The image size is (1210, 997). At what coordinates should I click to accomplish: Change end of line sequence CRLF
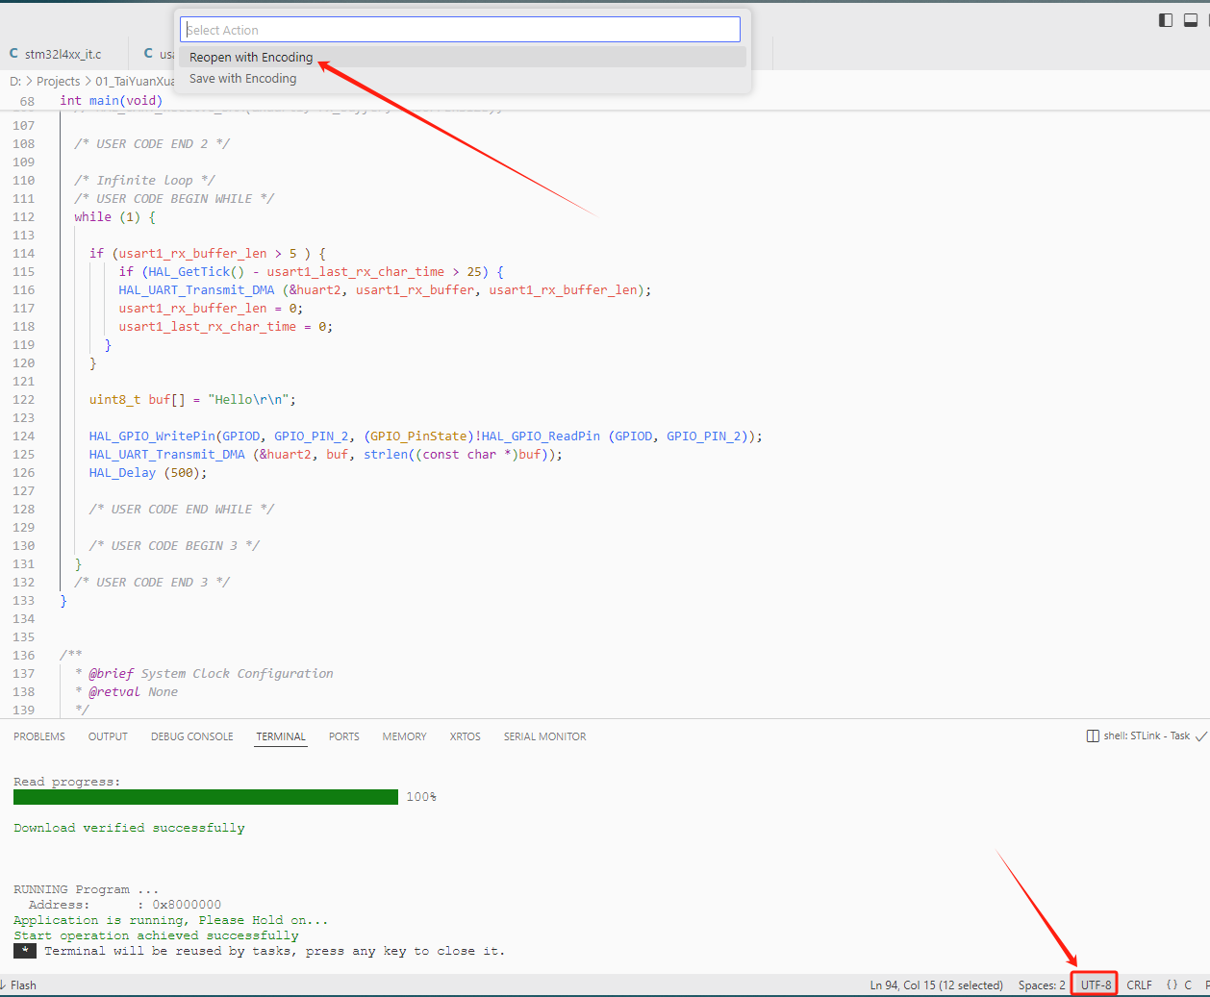point(1139,985)
